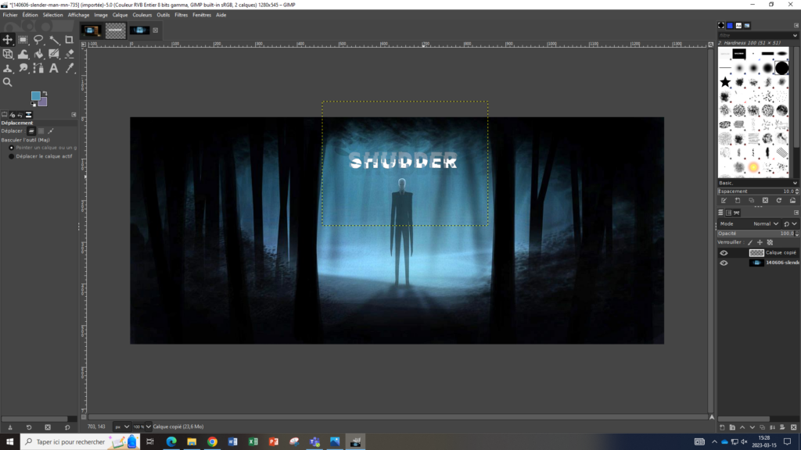801x450 pixels.
Task: Toggle lock alpha channel checkerboard icon
Action: coord(770,243)
